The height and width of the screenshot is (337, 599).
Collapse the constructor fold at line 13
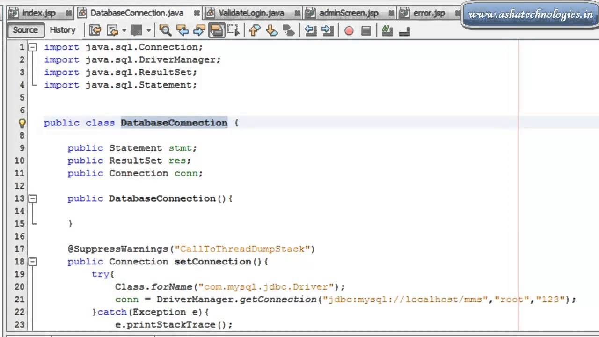pyautogui.click(x=33, y=198)
